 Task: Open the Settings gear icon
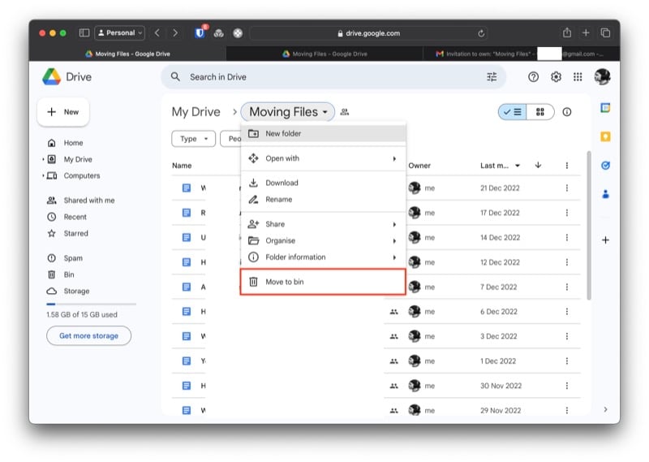[x=556, y=76]
